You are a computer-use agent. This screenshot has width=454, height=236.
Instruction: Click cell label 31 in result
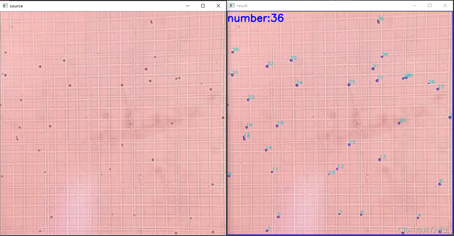pos(376,66)
